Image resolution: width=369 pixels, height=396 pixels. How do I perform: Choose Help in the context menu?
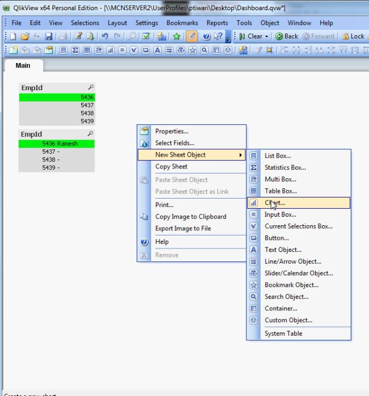pos(192,242)
